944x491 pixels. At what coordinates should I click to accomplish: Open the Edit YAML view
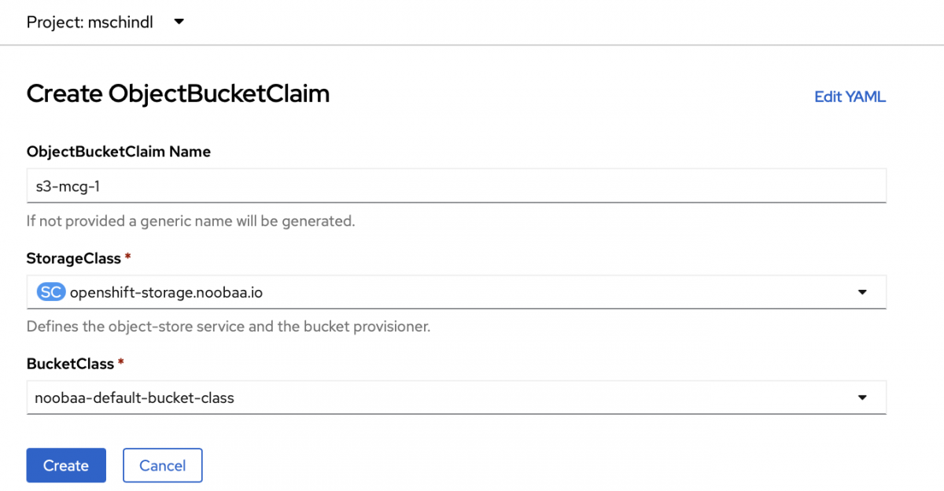pos(850,97)
